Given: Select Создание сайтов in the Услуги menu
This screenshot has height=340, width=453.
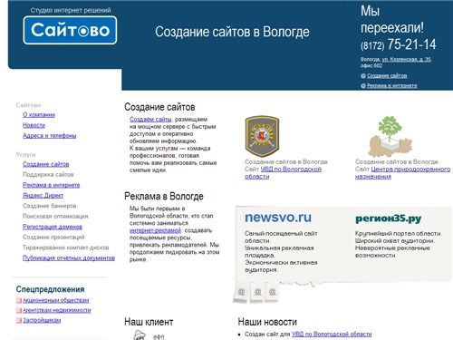Looking at the screenshot, I should tap(46, 164).
